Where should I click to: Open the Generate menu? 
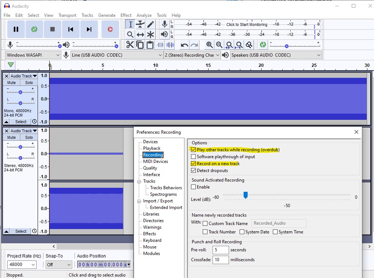(107, 15)
